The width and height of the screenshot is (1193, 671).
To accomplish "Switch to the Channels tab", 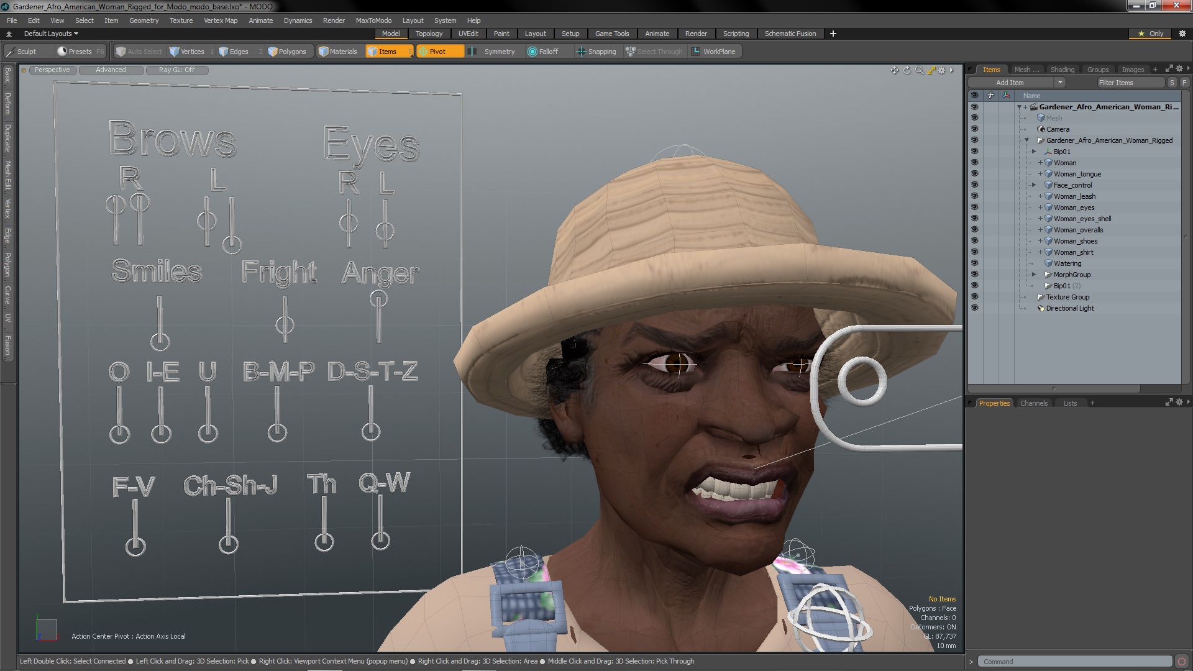I will point(1034,403).
